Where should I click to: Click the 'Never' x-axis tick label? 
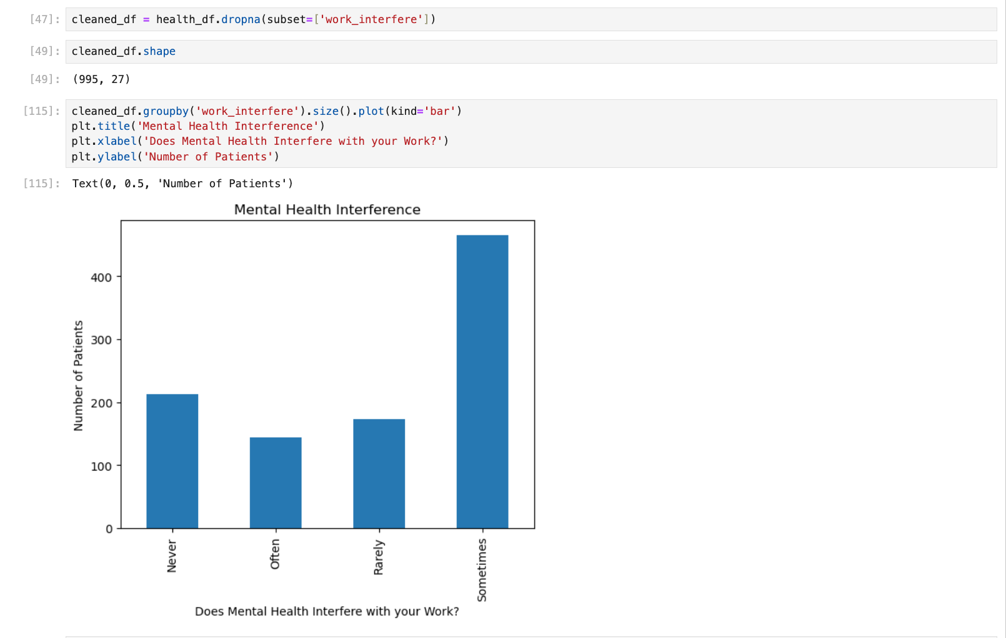(x=172, y=556)
